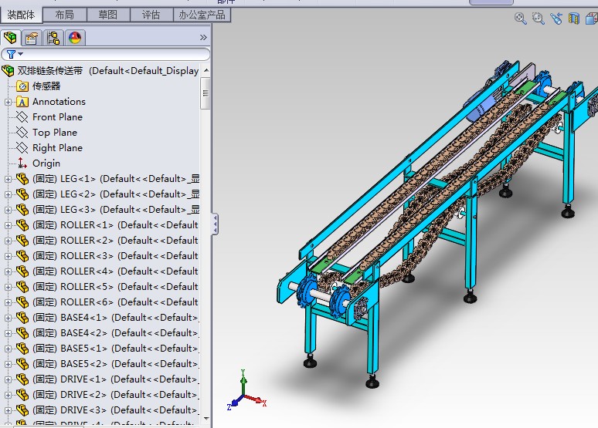Screen dimensions: 598x428
Task: Expand the DRIVE<2> tree node
Action: pyautogui.click(x=8, y=396)
